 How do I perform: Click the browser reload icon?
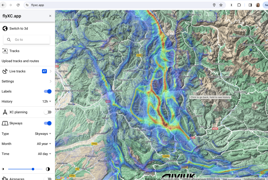tap(18, 5)
